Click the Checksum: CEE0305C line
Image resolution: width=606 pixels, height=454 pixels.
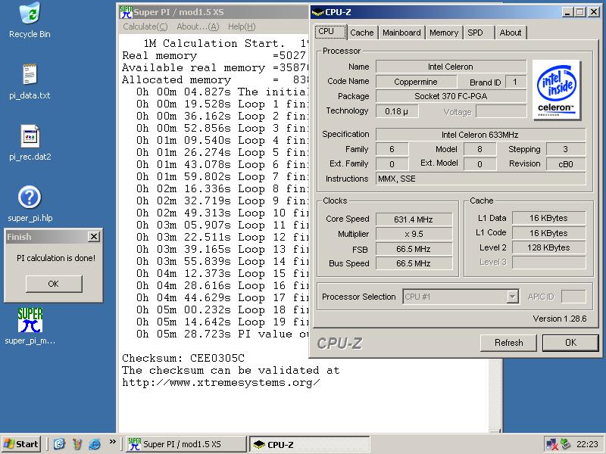click(x=183, y=358)
